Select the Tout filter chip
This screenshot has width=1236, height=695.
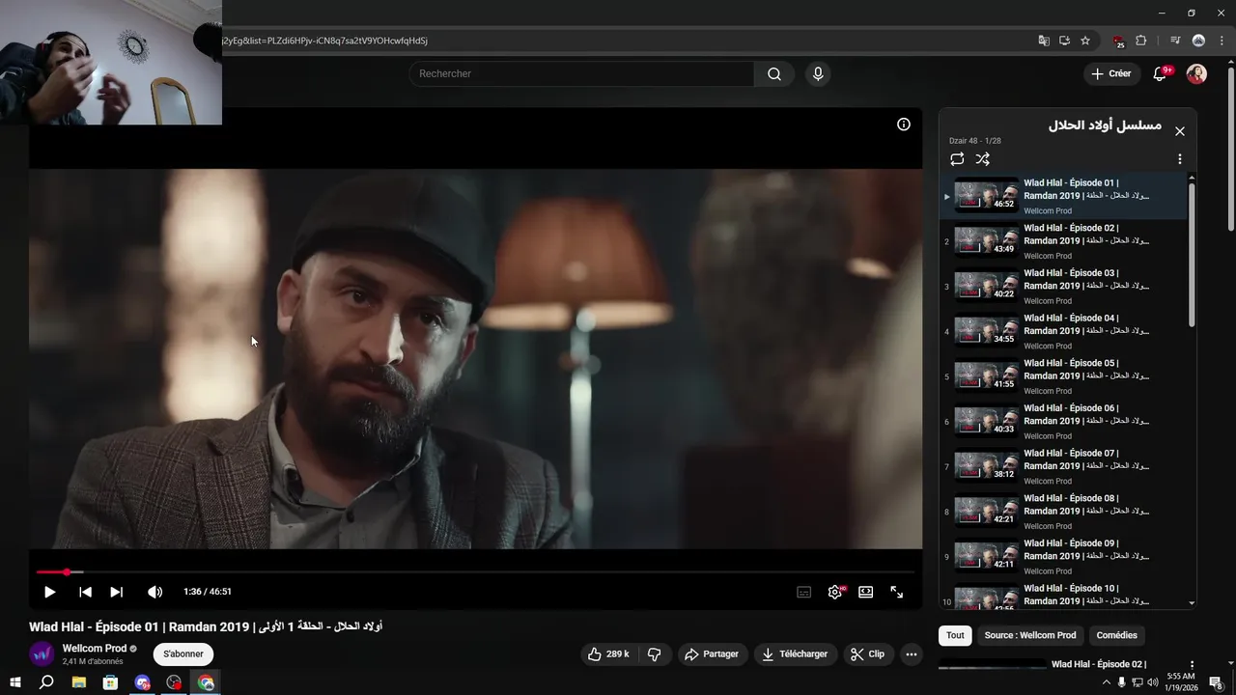[955, 635]
